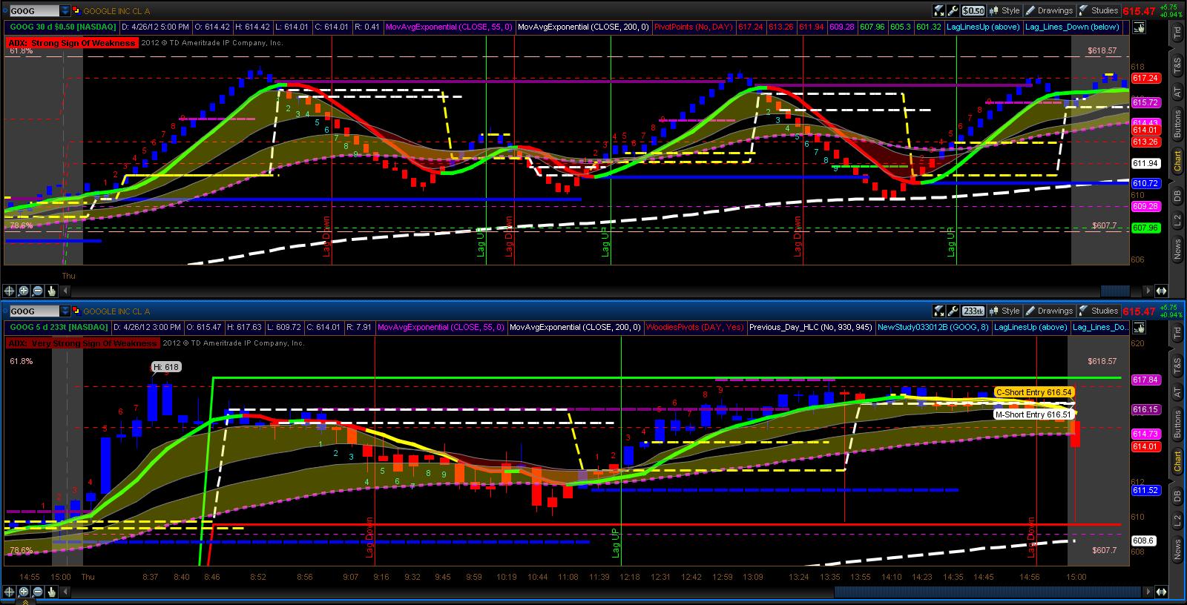Open the AT side tab of upper chart
The image size is (1187, 605).
[x=1177, y=93]
